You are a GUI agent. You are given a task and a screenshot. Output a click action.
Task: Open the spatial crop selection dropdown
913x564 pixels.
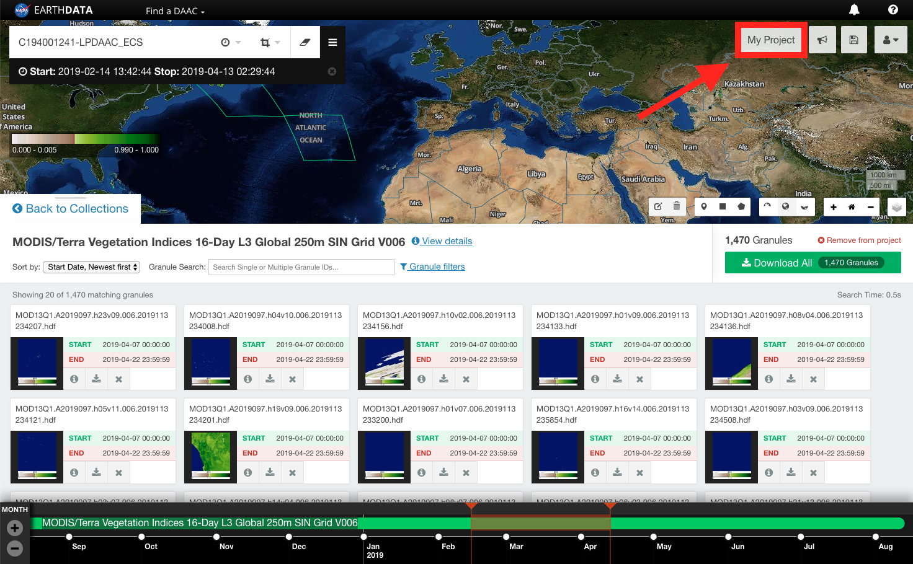coord(270,42)
